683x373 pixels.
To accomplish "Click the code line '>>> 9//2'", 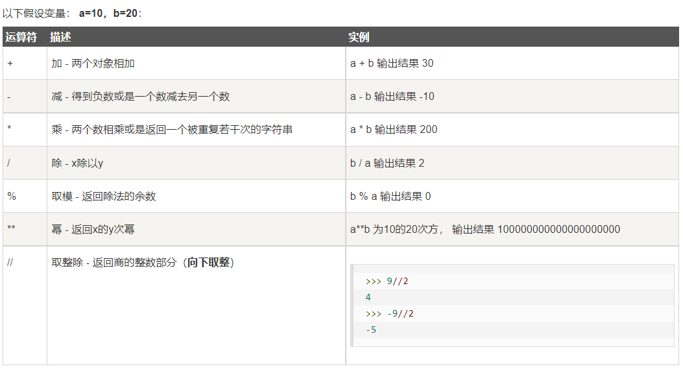I will (x=387, y=281).
